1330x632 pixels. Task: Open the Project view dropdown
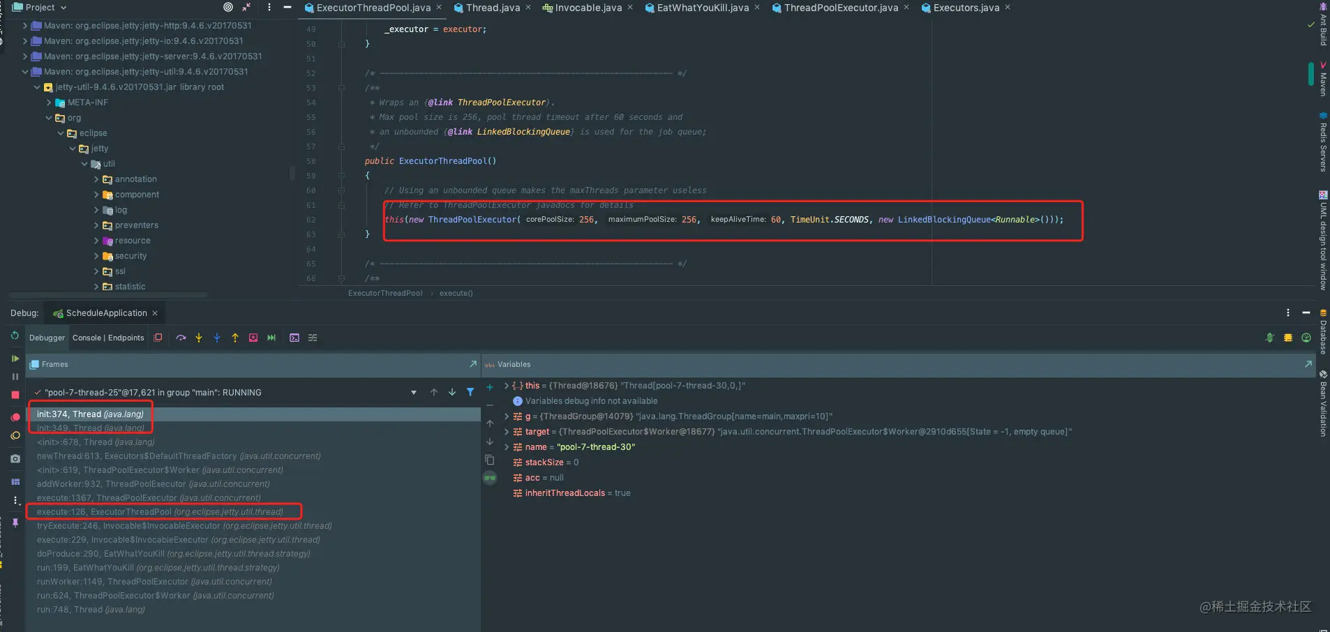pyautogui.click(x=40, y=7)
